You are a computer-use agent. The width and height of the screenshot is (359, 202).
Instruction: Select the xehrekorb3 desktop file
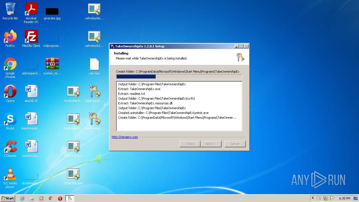click(x=94, y=39)
